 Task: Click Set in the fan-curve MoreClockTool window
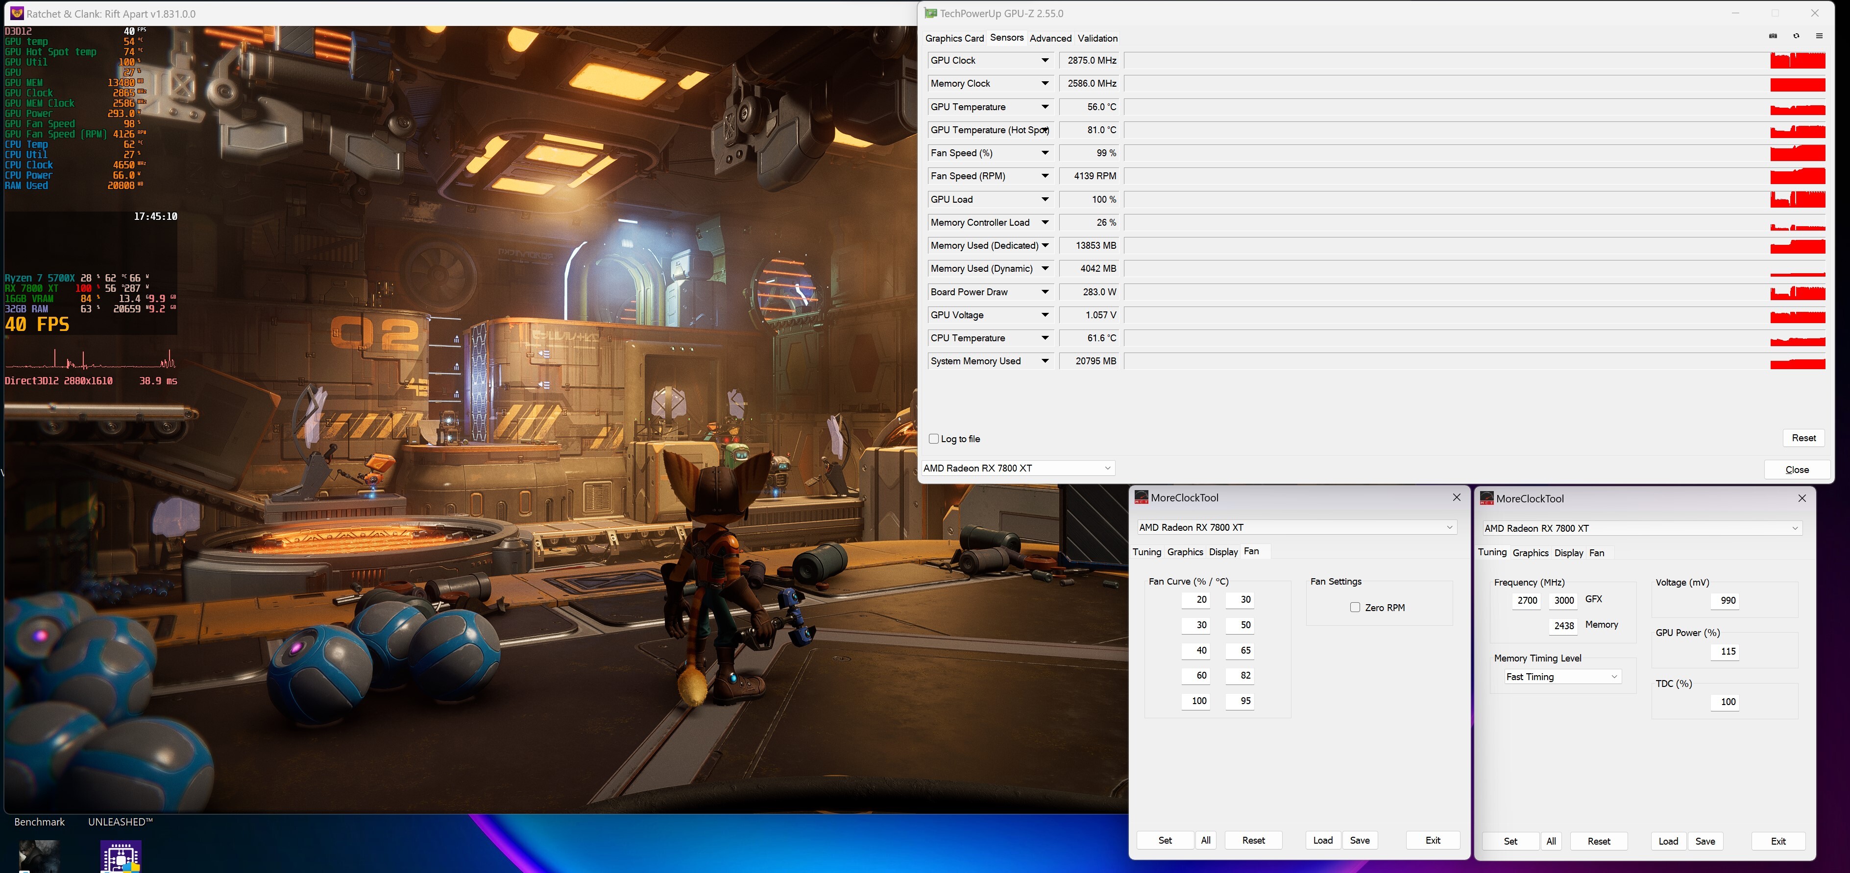pyautogui.click(x=1165, y=840)
